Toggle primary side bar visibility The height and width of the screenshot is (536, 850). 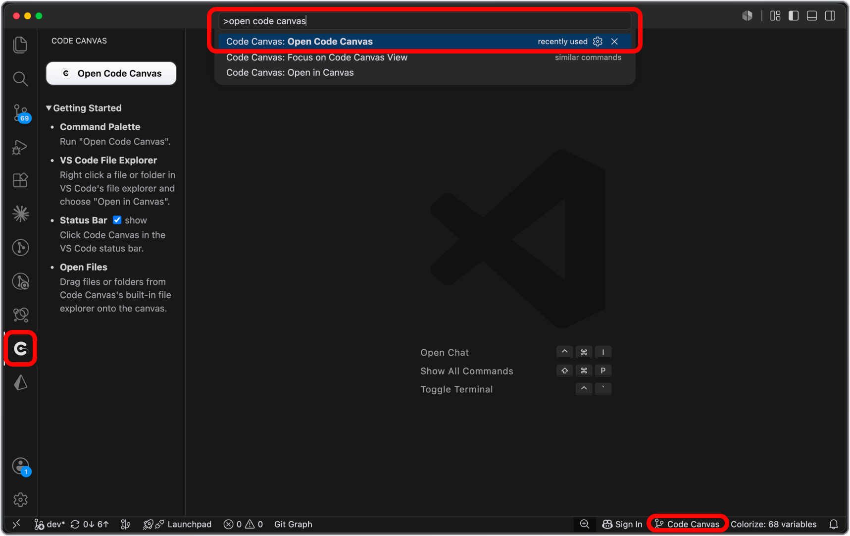pyautogui.click(x=794, y=16)
